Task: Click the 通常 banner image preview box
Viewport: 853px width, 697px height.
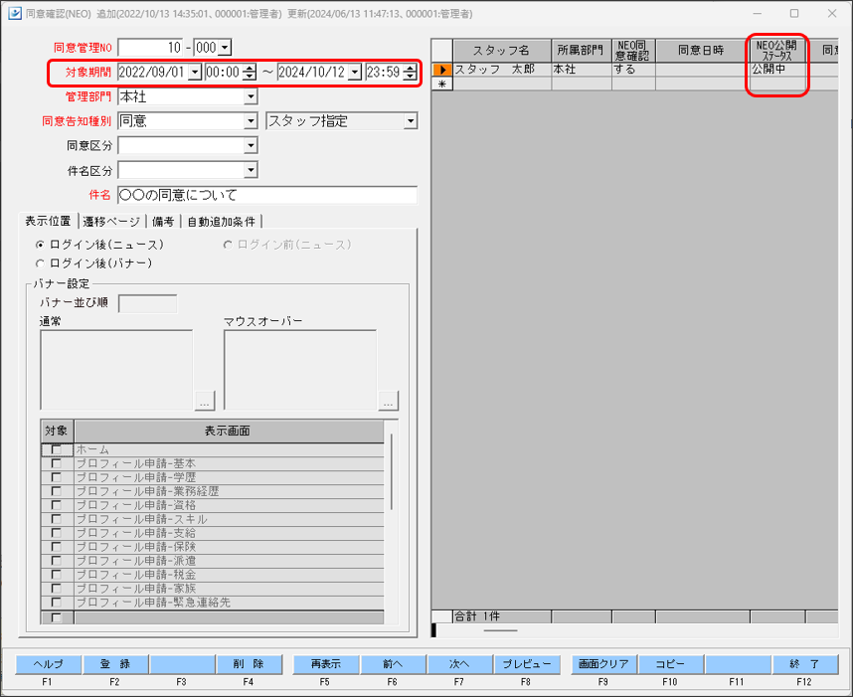Action: (116, 370)
